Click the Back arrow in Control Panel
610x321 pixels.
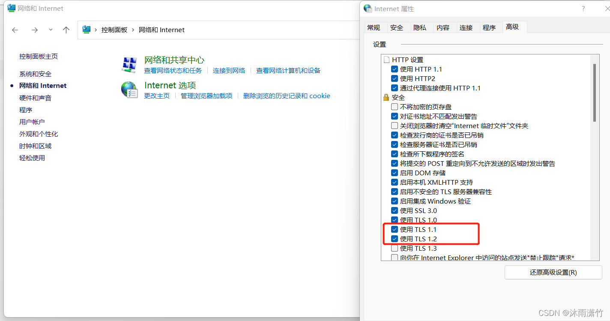point(15,30)
